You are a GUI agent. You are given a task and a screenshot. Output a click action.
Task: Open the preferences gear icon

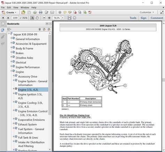pos(60,12)
